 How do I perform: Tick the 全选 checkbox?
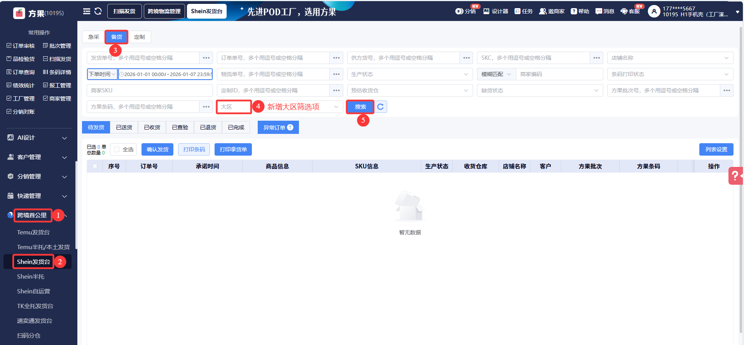pos(117,149)
